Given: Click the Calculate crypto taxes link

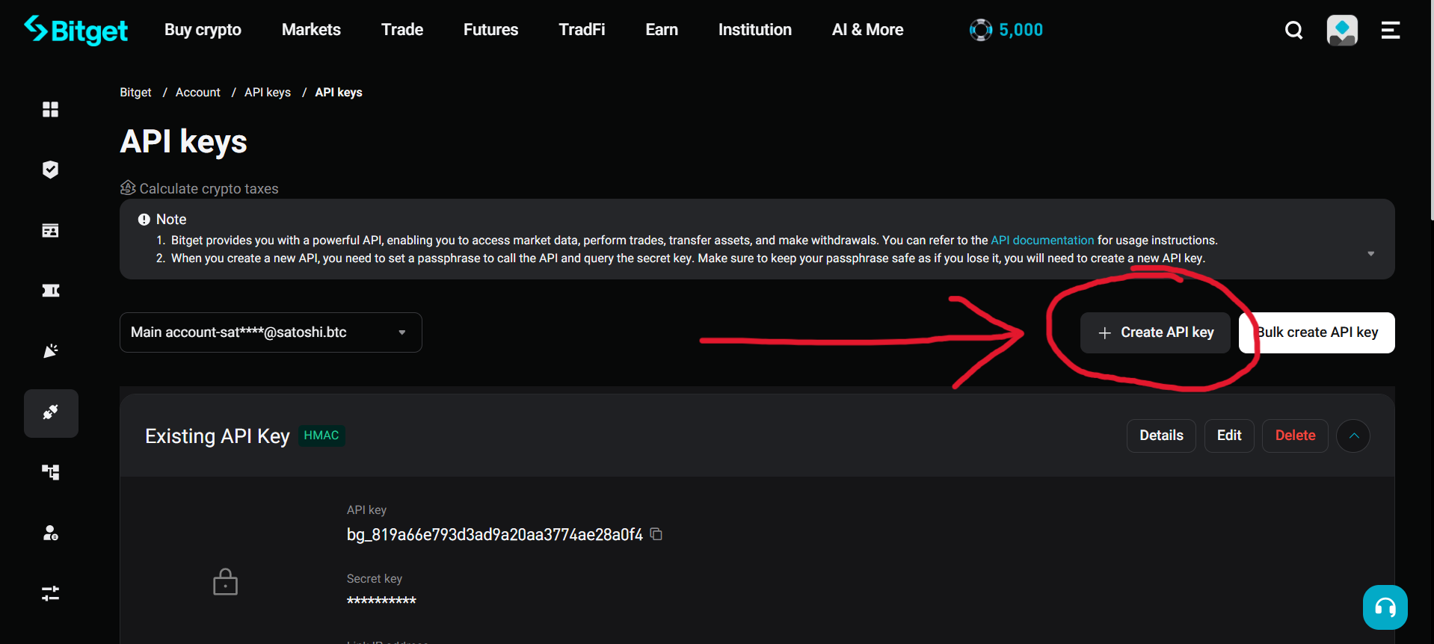Looking at the screenshot, I should [x=200, y=188].
